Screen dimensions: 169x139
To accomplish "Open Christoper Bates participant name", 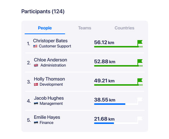I will coord(50,41).
